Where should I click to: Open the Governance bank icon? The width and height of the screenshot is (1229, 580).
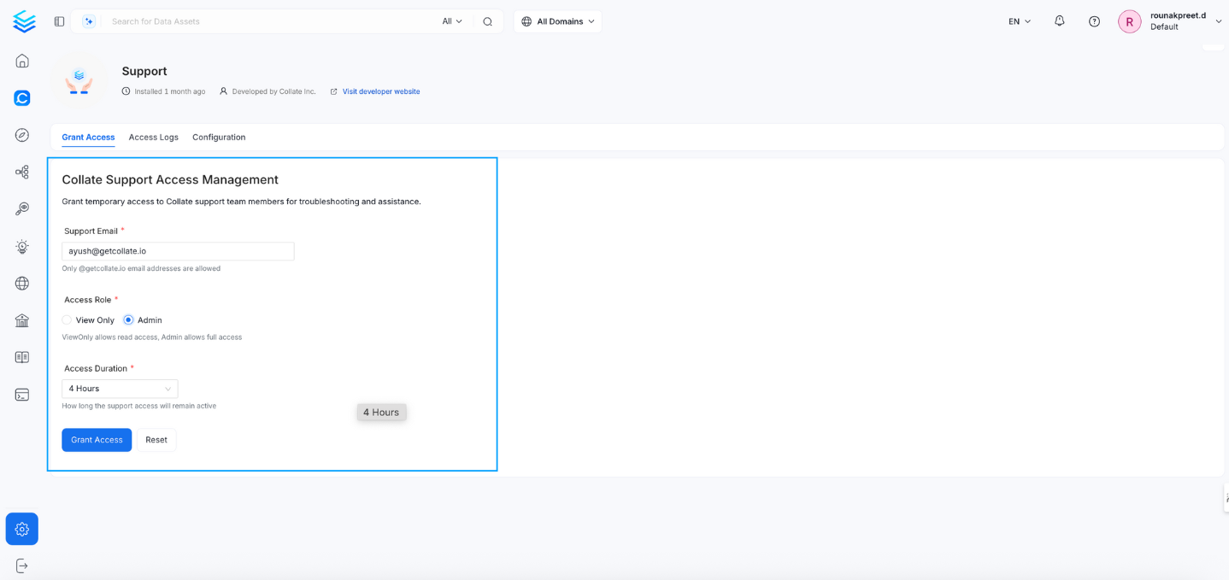click(21, 320)
